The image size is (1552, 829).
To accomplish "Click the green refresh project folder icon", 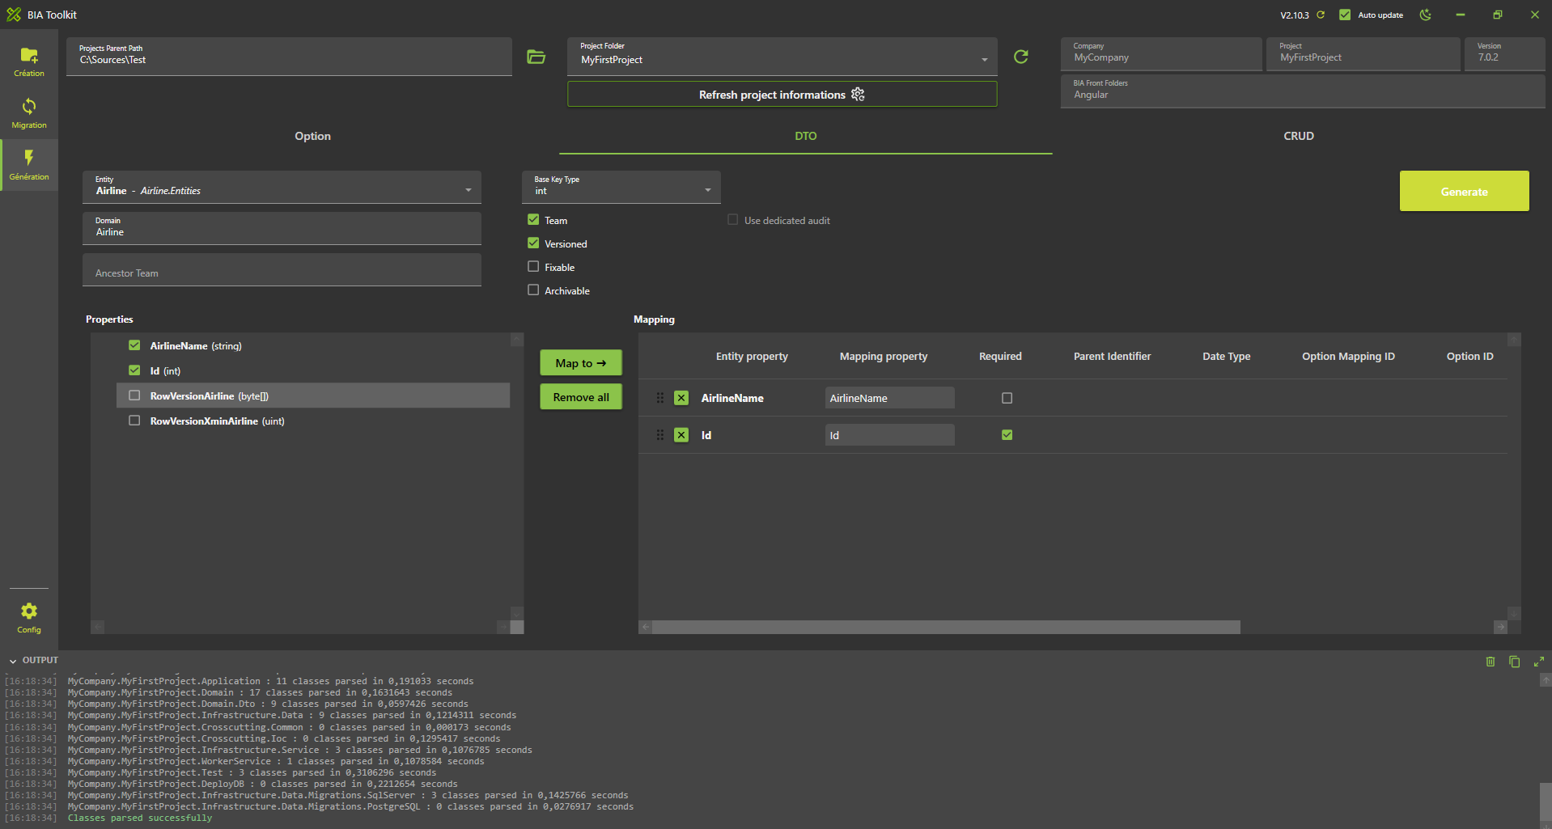I will [x=1021, y=57].
